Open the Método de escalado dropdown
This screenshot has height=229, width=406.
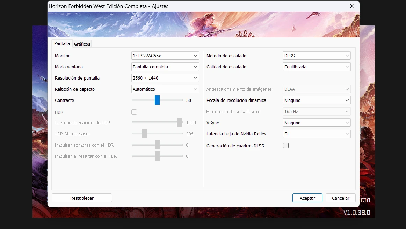(x=317, y=56)
